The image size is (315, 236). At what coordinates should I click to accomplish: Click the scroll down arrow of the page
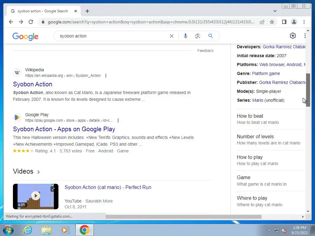tap(308, 211)
